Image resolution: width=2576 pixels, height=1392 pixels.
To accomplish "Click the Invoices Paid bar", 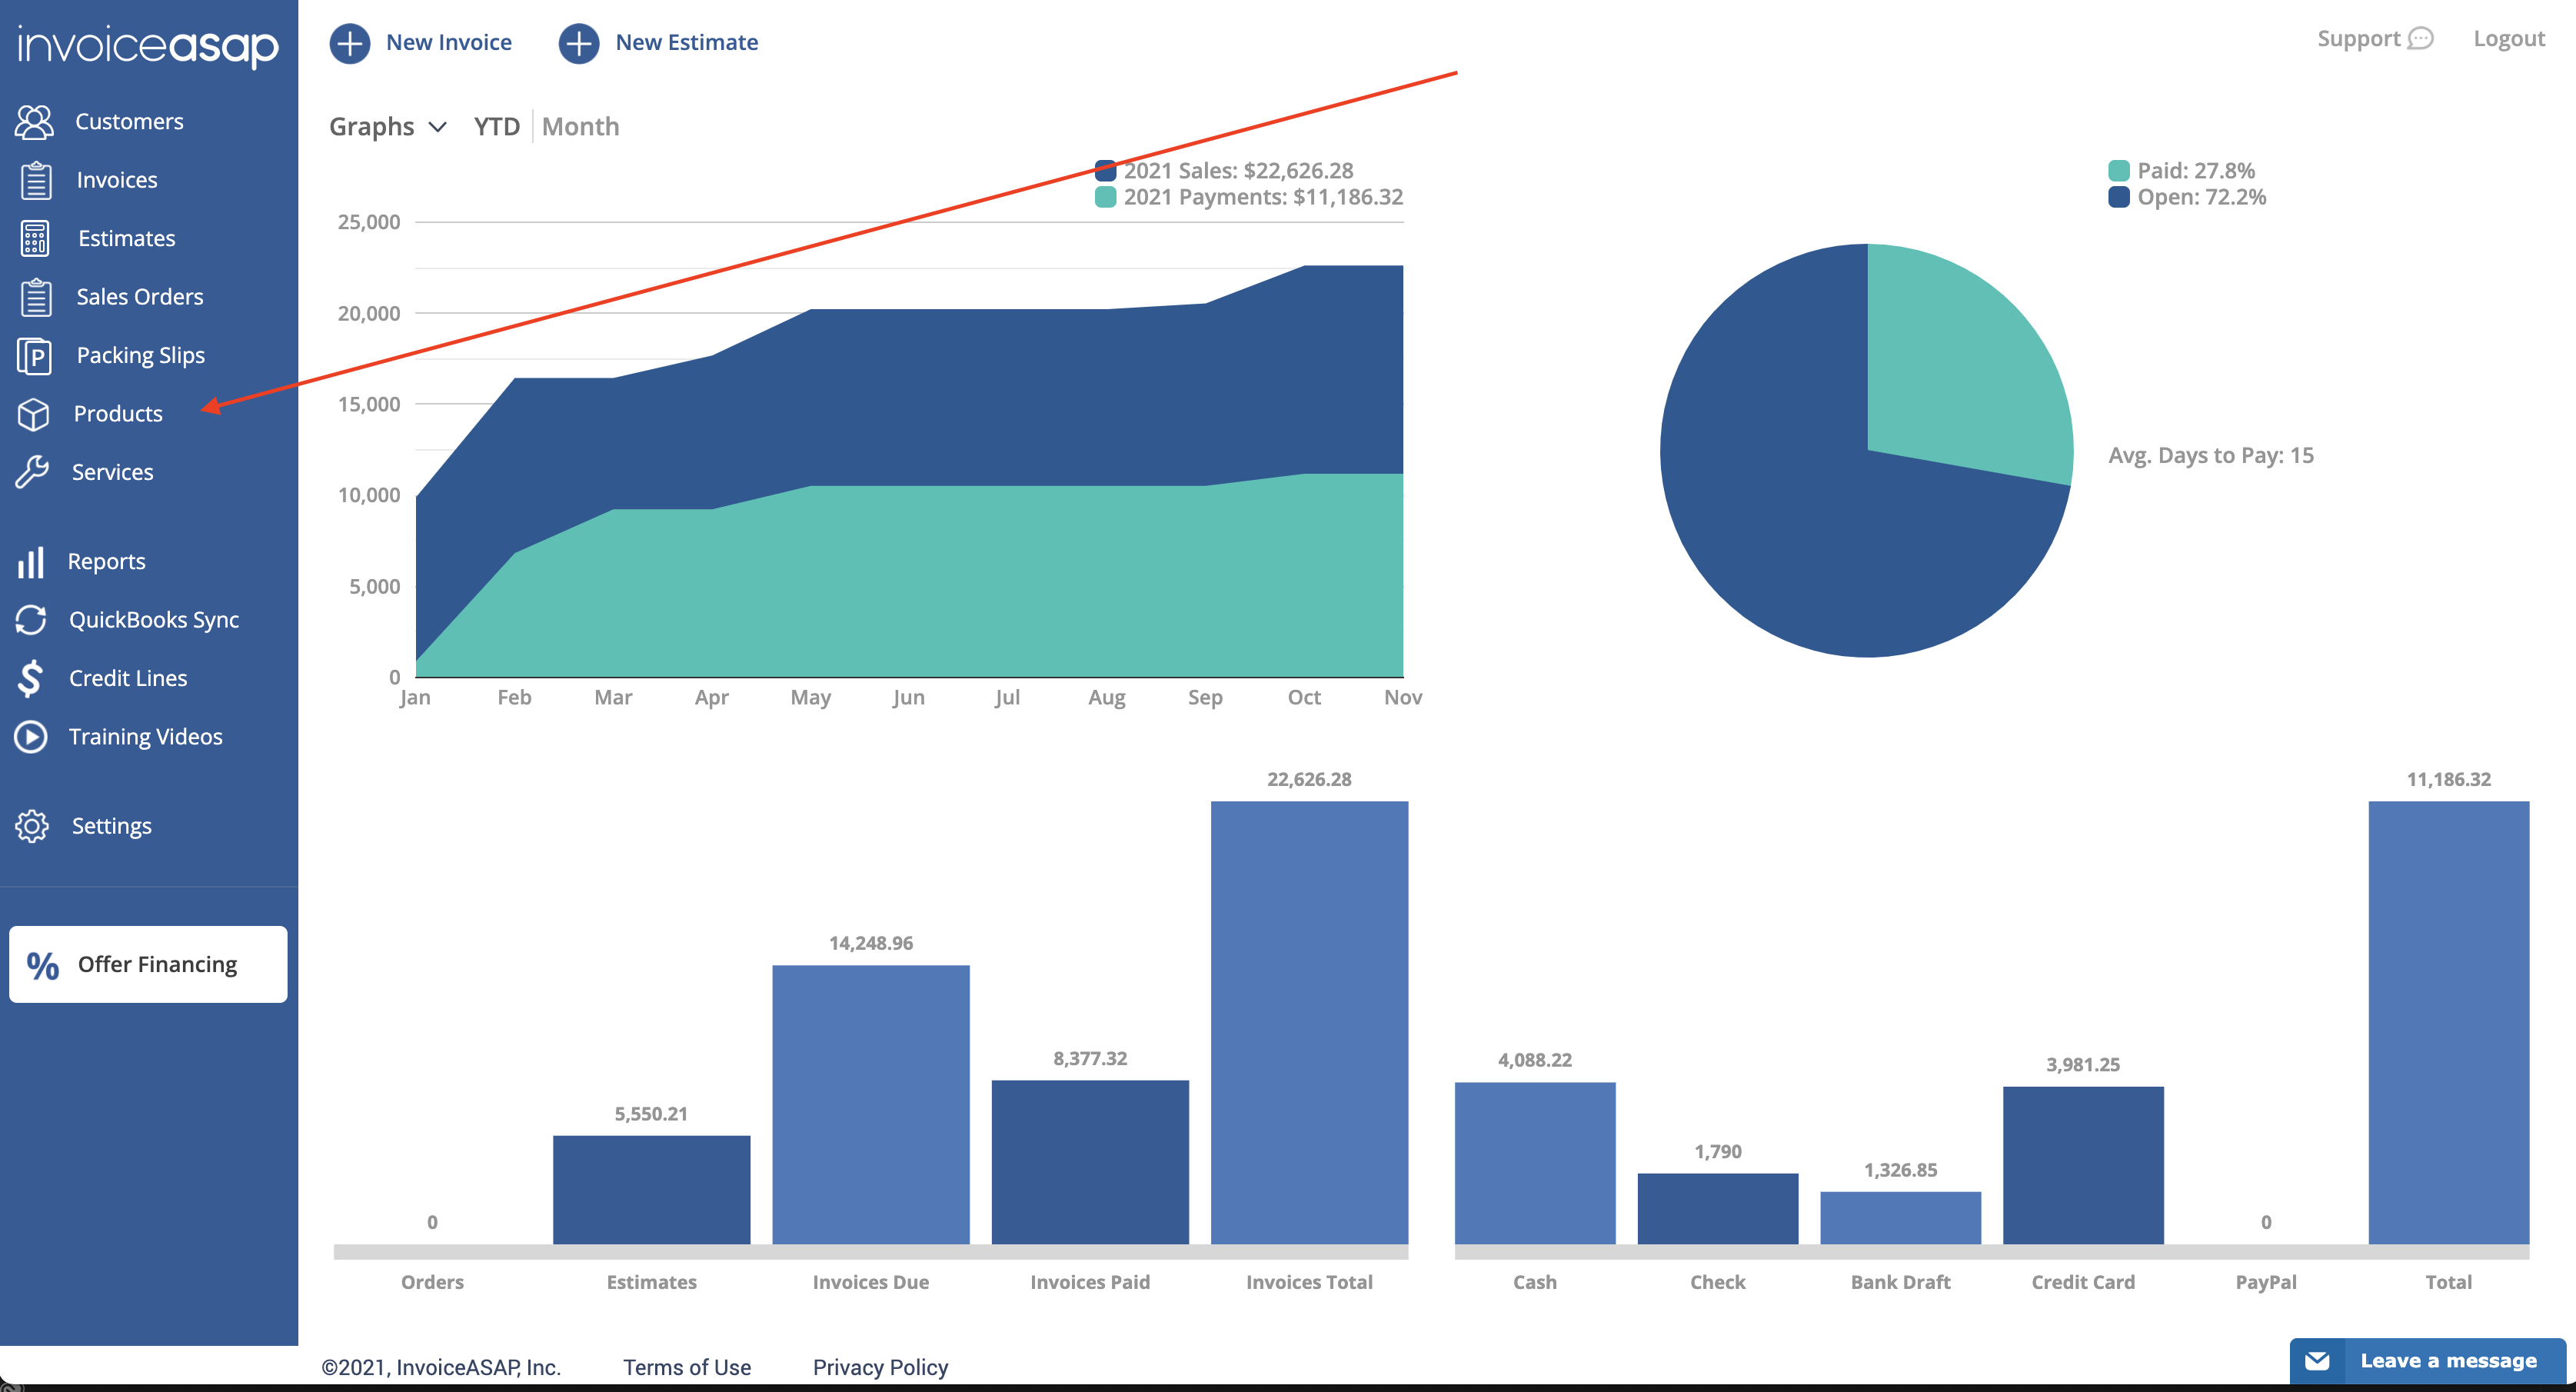I will pyautogui.click(x=1090, y=1162).
